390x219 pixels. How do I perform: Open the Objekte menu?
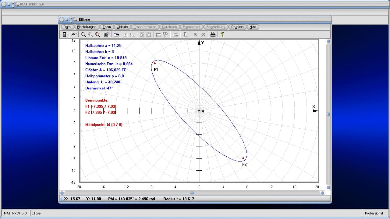pyautogui.click(x=122, y=27)
